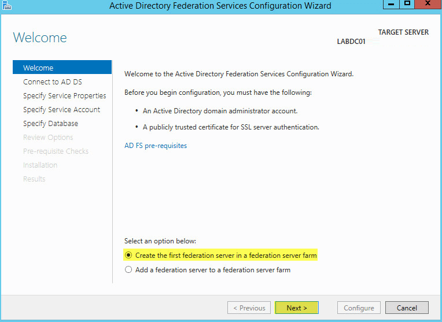
Task: Click the Cancel button
Action: 407,308
